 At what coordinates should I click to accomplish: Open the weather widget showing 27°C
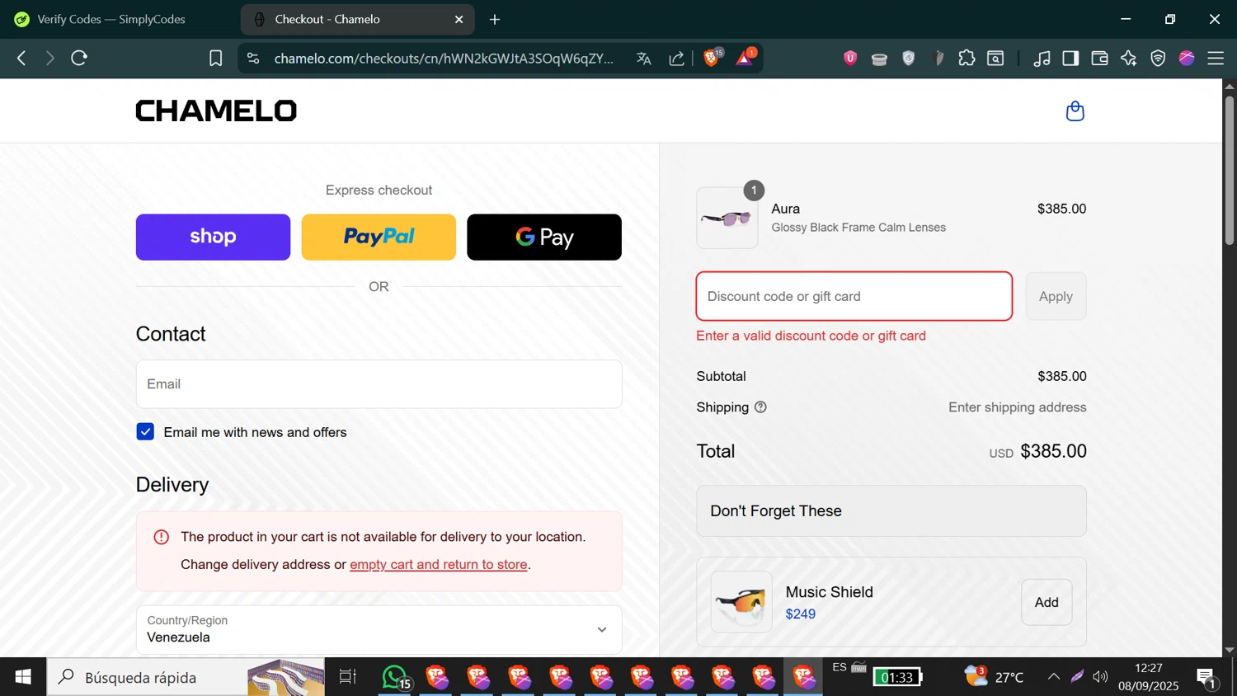pyautogui.click(x=995, y=677)
